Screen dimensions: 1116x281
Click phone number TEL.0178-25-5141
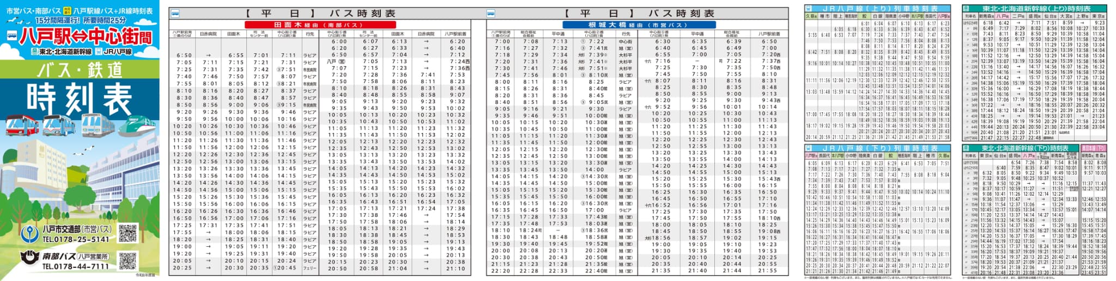click(x=76, y=240)
